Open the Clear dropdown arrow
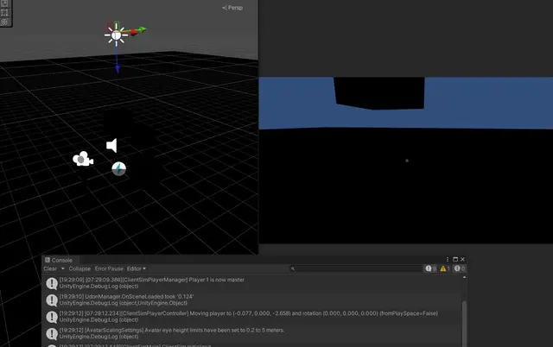The width and height of the screenshot is (553, 347). 62,269
